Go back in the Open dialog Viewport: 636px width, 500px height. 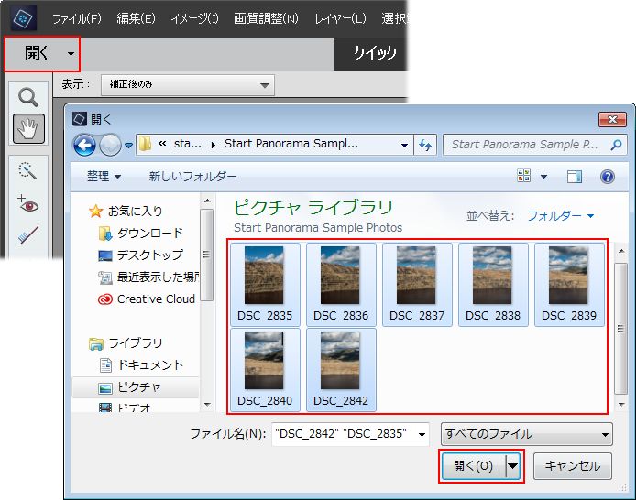pyautogui.click(x=84, y=145)
